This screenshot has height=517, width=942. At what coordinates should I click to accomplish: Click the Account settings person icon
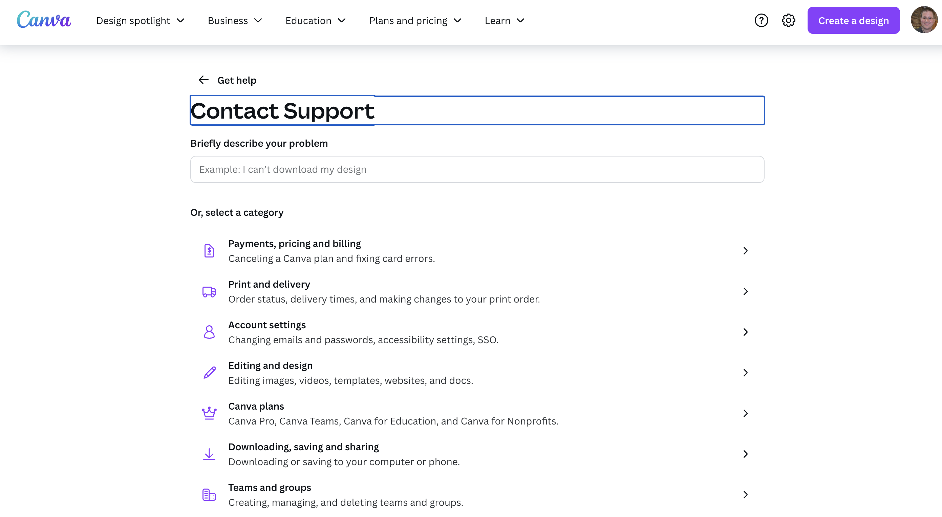click(x=209, y=332)
